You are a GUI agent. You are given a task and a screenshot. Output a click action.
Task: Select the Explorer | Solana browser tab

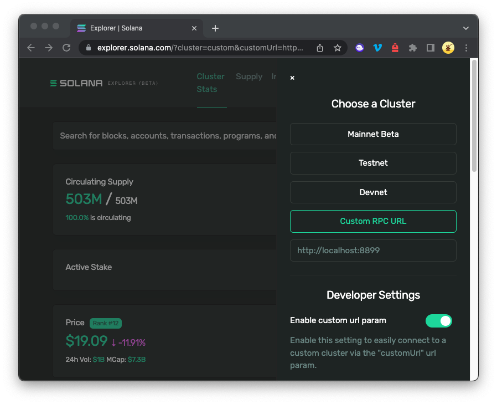point(136,28)
